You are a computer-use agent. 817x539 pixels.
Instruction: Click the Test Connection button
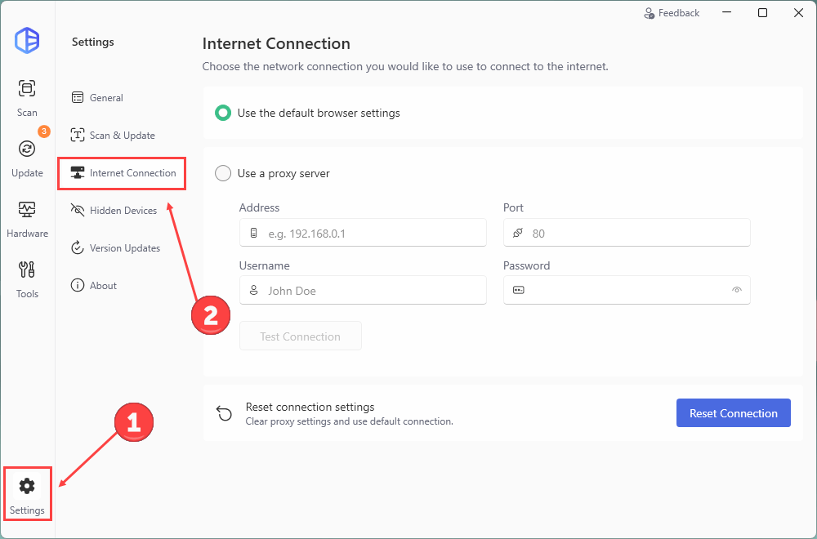300,336
